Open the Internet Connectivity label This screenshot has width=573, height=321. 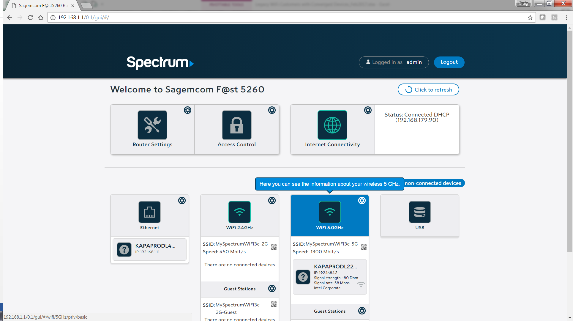click(332, 144)
